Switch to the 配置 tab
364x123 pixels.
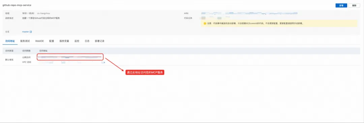(x=52, y=41)
